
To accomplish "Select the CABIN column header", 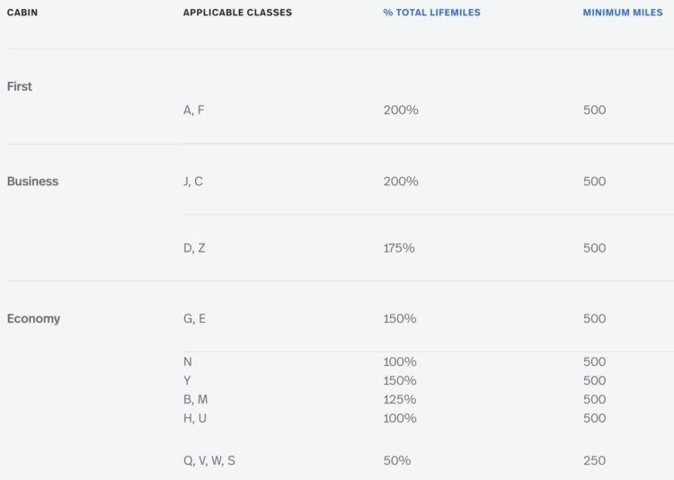I will click(x=22, y=13).
